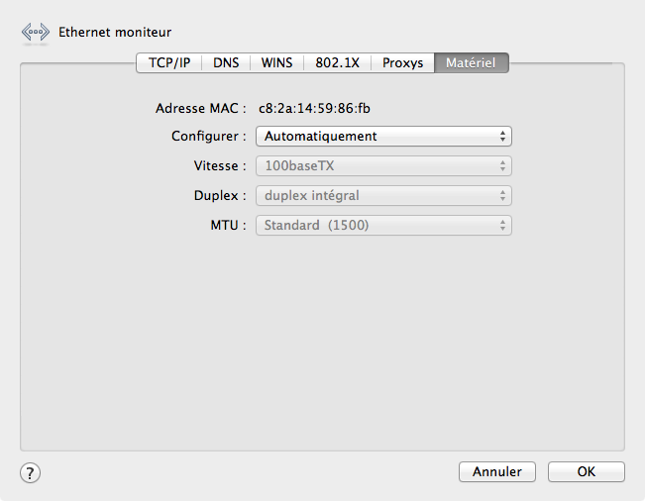645x501 pixels.
Task: Open the DNS tab
Action: pyautogui.click(x=226, y=62)
